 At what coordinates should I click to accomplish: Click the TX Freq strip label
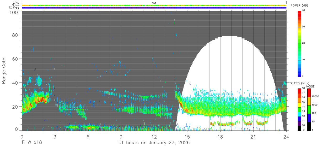pos(13,8)
